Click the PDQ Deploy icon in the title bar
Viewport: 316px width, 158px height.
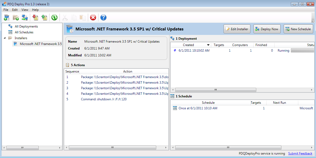click(4, 4)
